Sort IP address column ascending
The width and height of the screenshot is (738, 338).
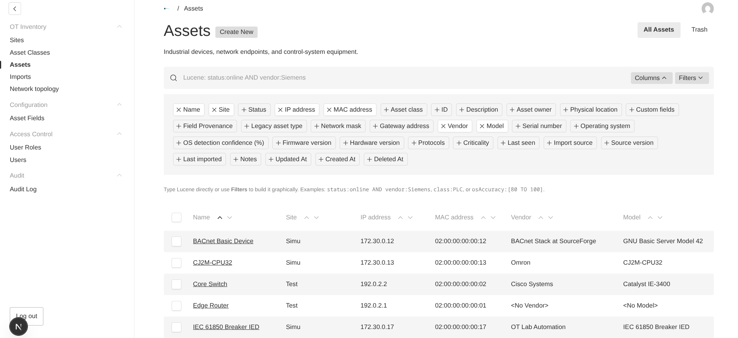[400, 218]
